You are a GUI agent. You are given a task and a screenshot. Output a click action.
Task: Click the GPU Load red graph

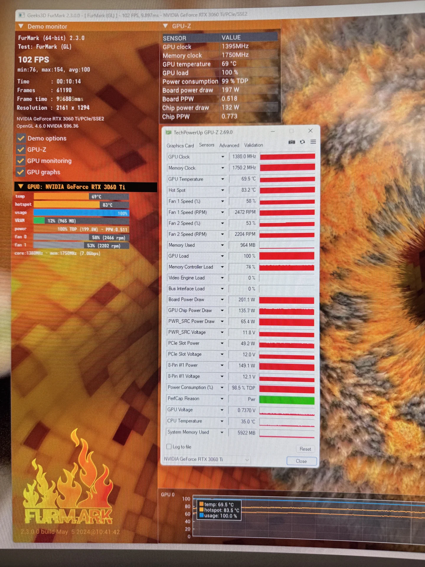[287, 256]
